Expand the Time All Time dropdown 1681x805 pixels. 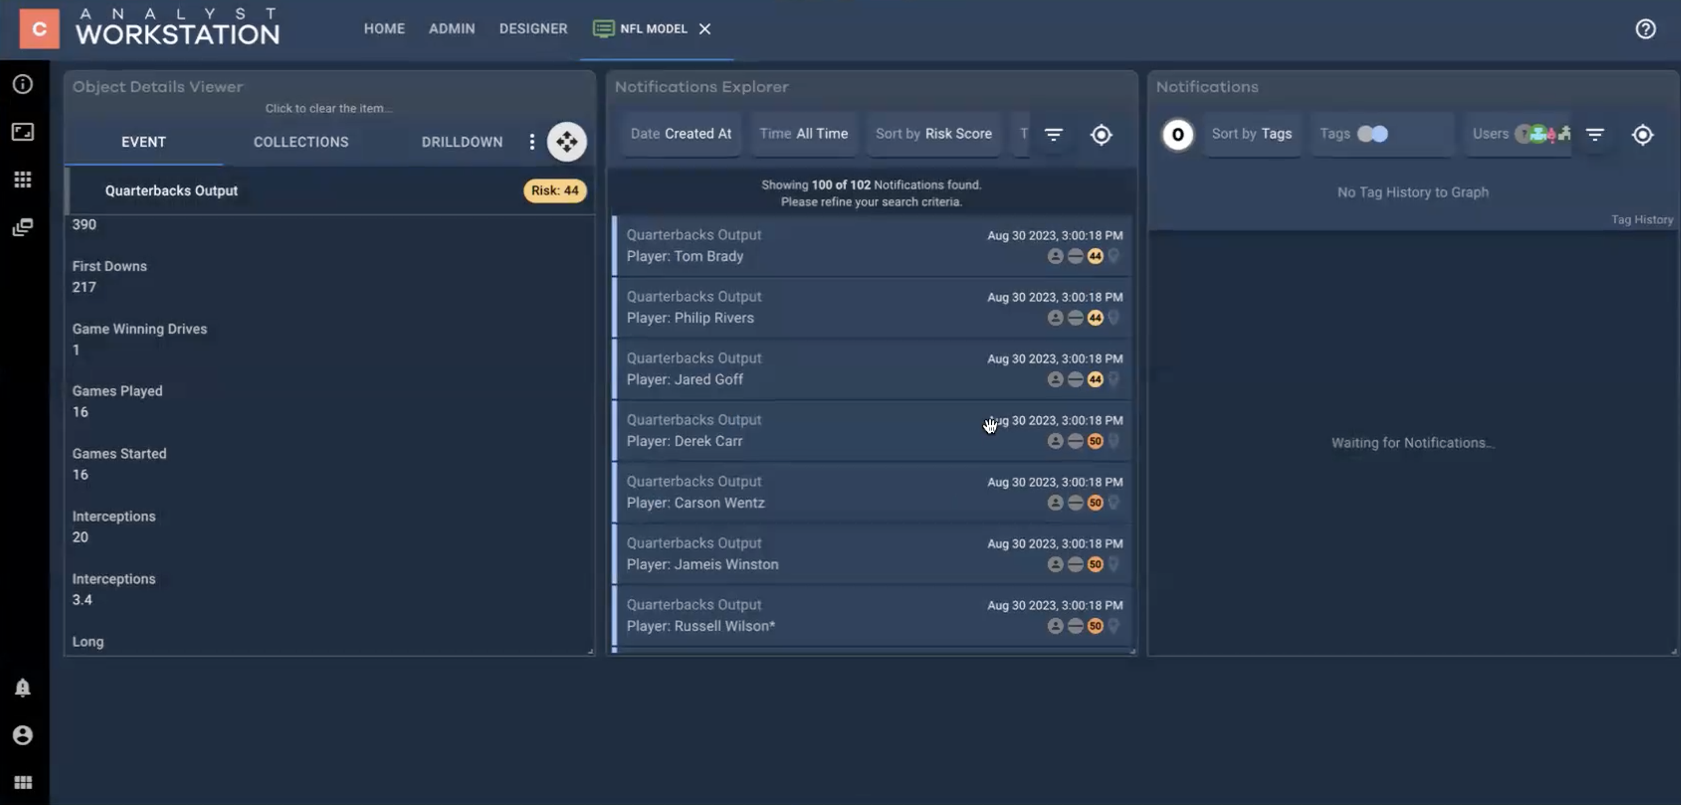tap(804, 134)
